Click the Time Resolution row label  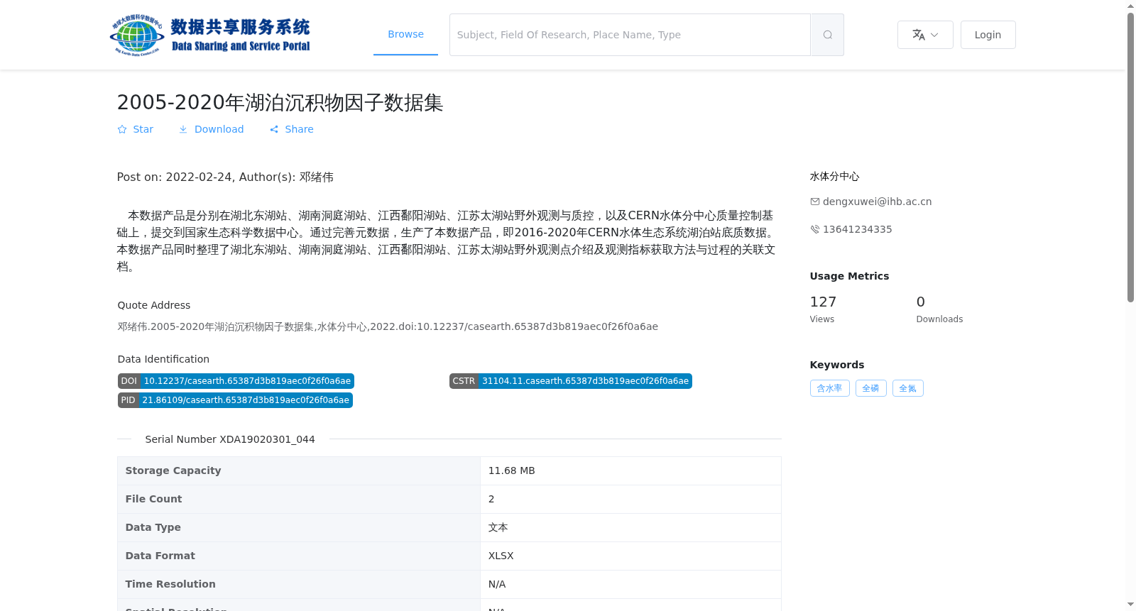170,584
